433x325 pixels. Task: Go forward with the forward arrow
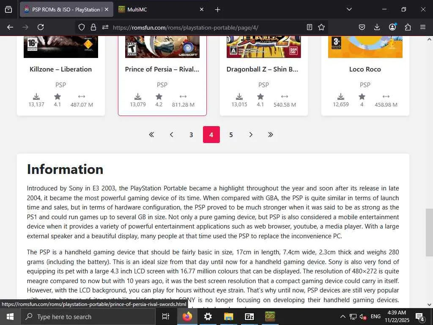(25, 27)
